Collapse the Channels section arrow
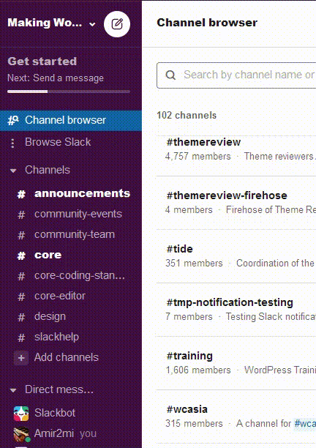Screen dimensions: 316x448 click(13, 171)
